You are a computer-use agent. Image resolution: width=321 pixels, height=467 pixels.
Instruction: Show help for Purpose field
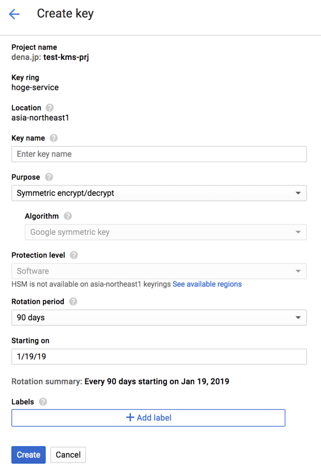49,177
